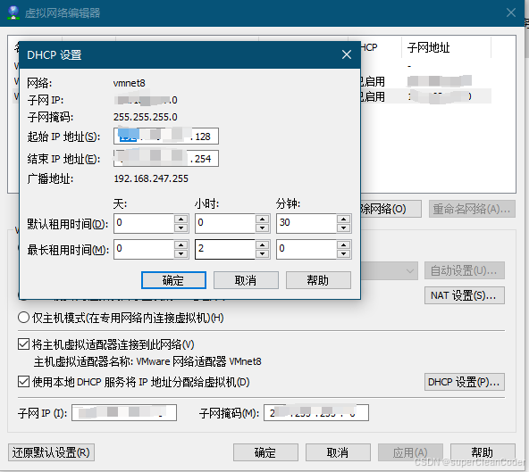The height and width of the screenshot is (472, 529).
Task: Increase 默认租用时间 hours value
Action: pos(263,219)
